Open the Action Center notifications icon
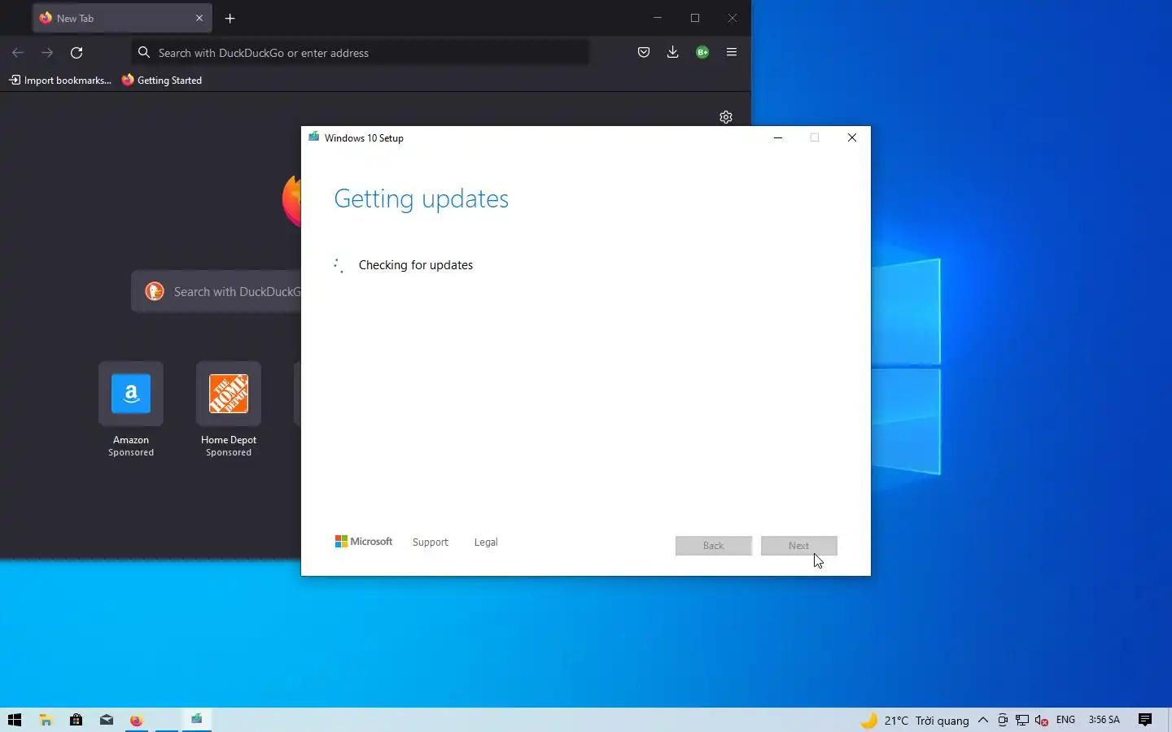This screenshot has height=732, width=1172. click(x=1145, y=720)
